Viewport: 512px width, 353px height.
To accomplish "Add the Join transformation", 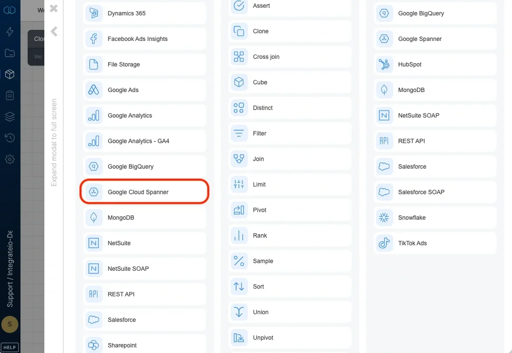I will tap(290, 159).
